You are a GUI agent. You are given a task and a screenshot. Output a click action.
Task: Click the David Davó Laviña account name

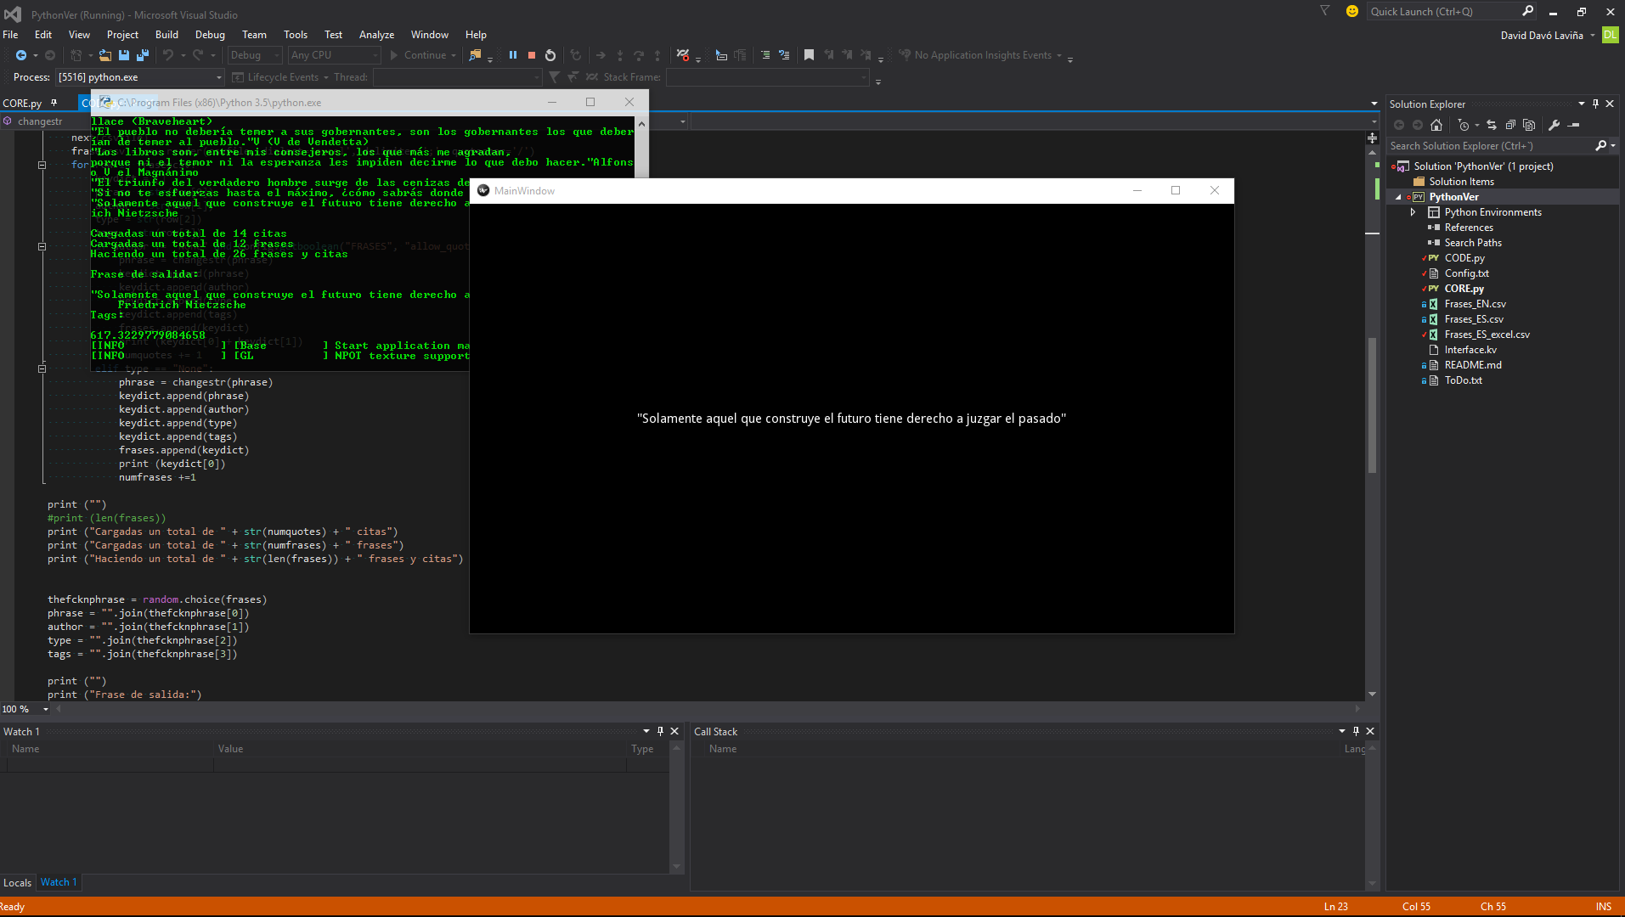(x=1542, y=35)
